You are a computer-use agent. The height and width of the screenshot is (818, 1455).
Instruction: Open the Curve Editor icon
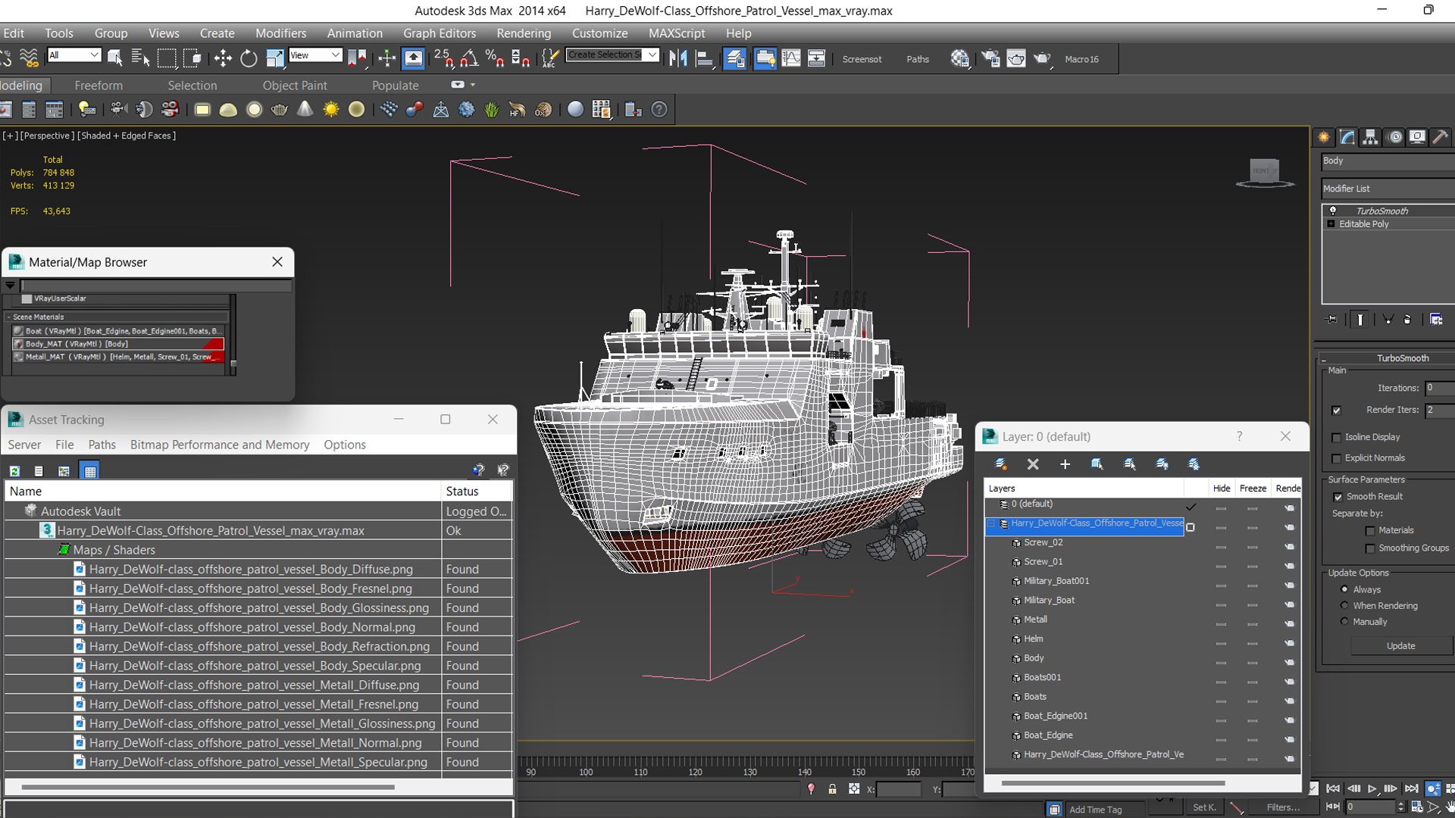[791, 58]
